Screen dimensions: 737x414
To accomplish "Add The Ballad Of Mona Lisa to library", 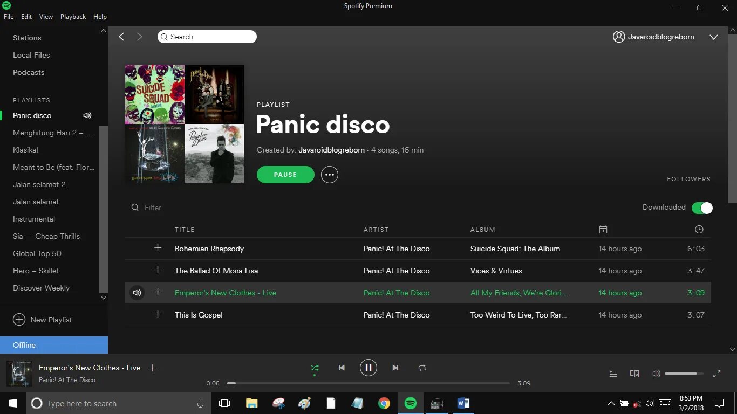I will [x=158, y=270].
